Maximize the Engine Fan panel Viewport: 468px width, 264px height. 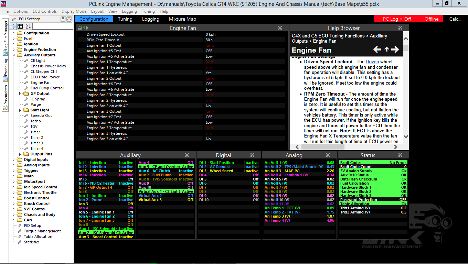280,28
